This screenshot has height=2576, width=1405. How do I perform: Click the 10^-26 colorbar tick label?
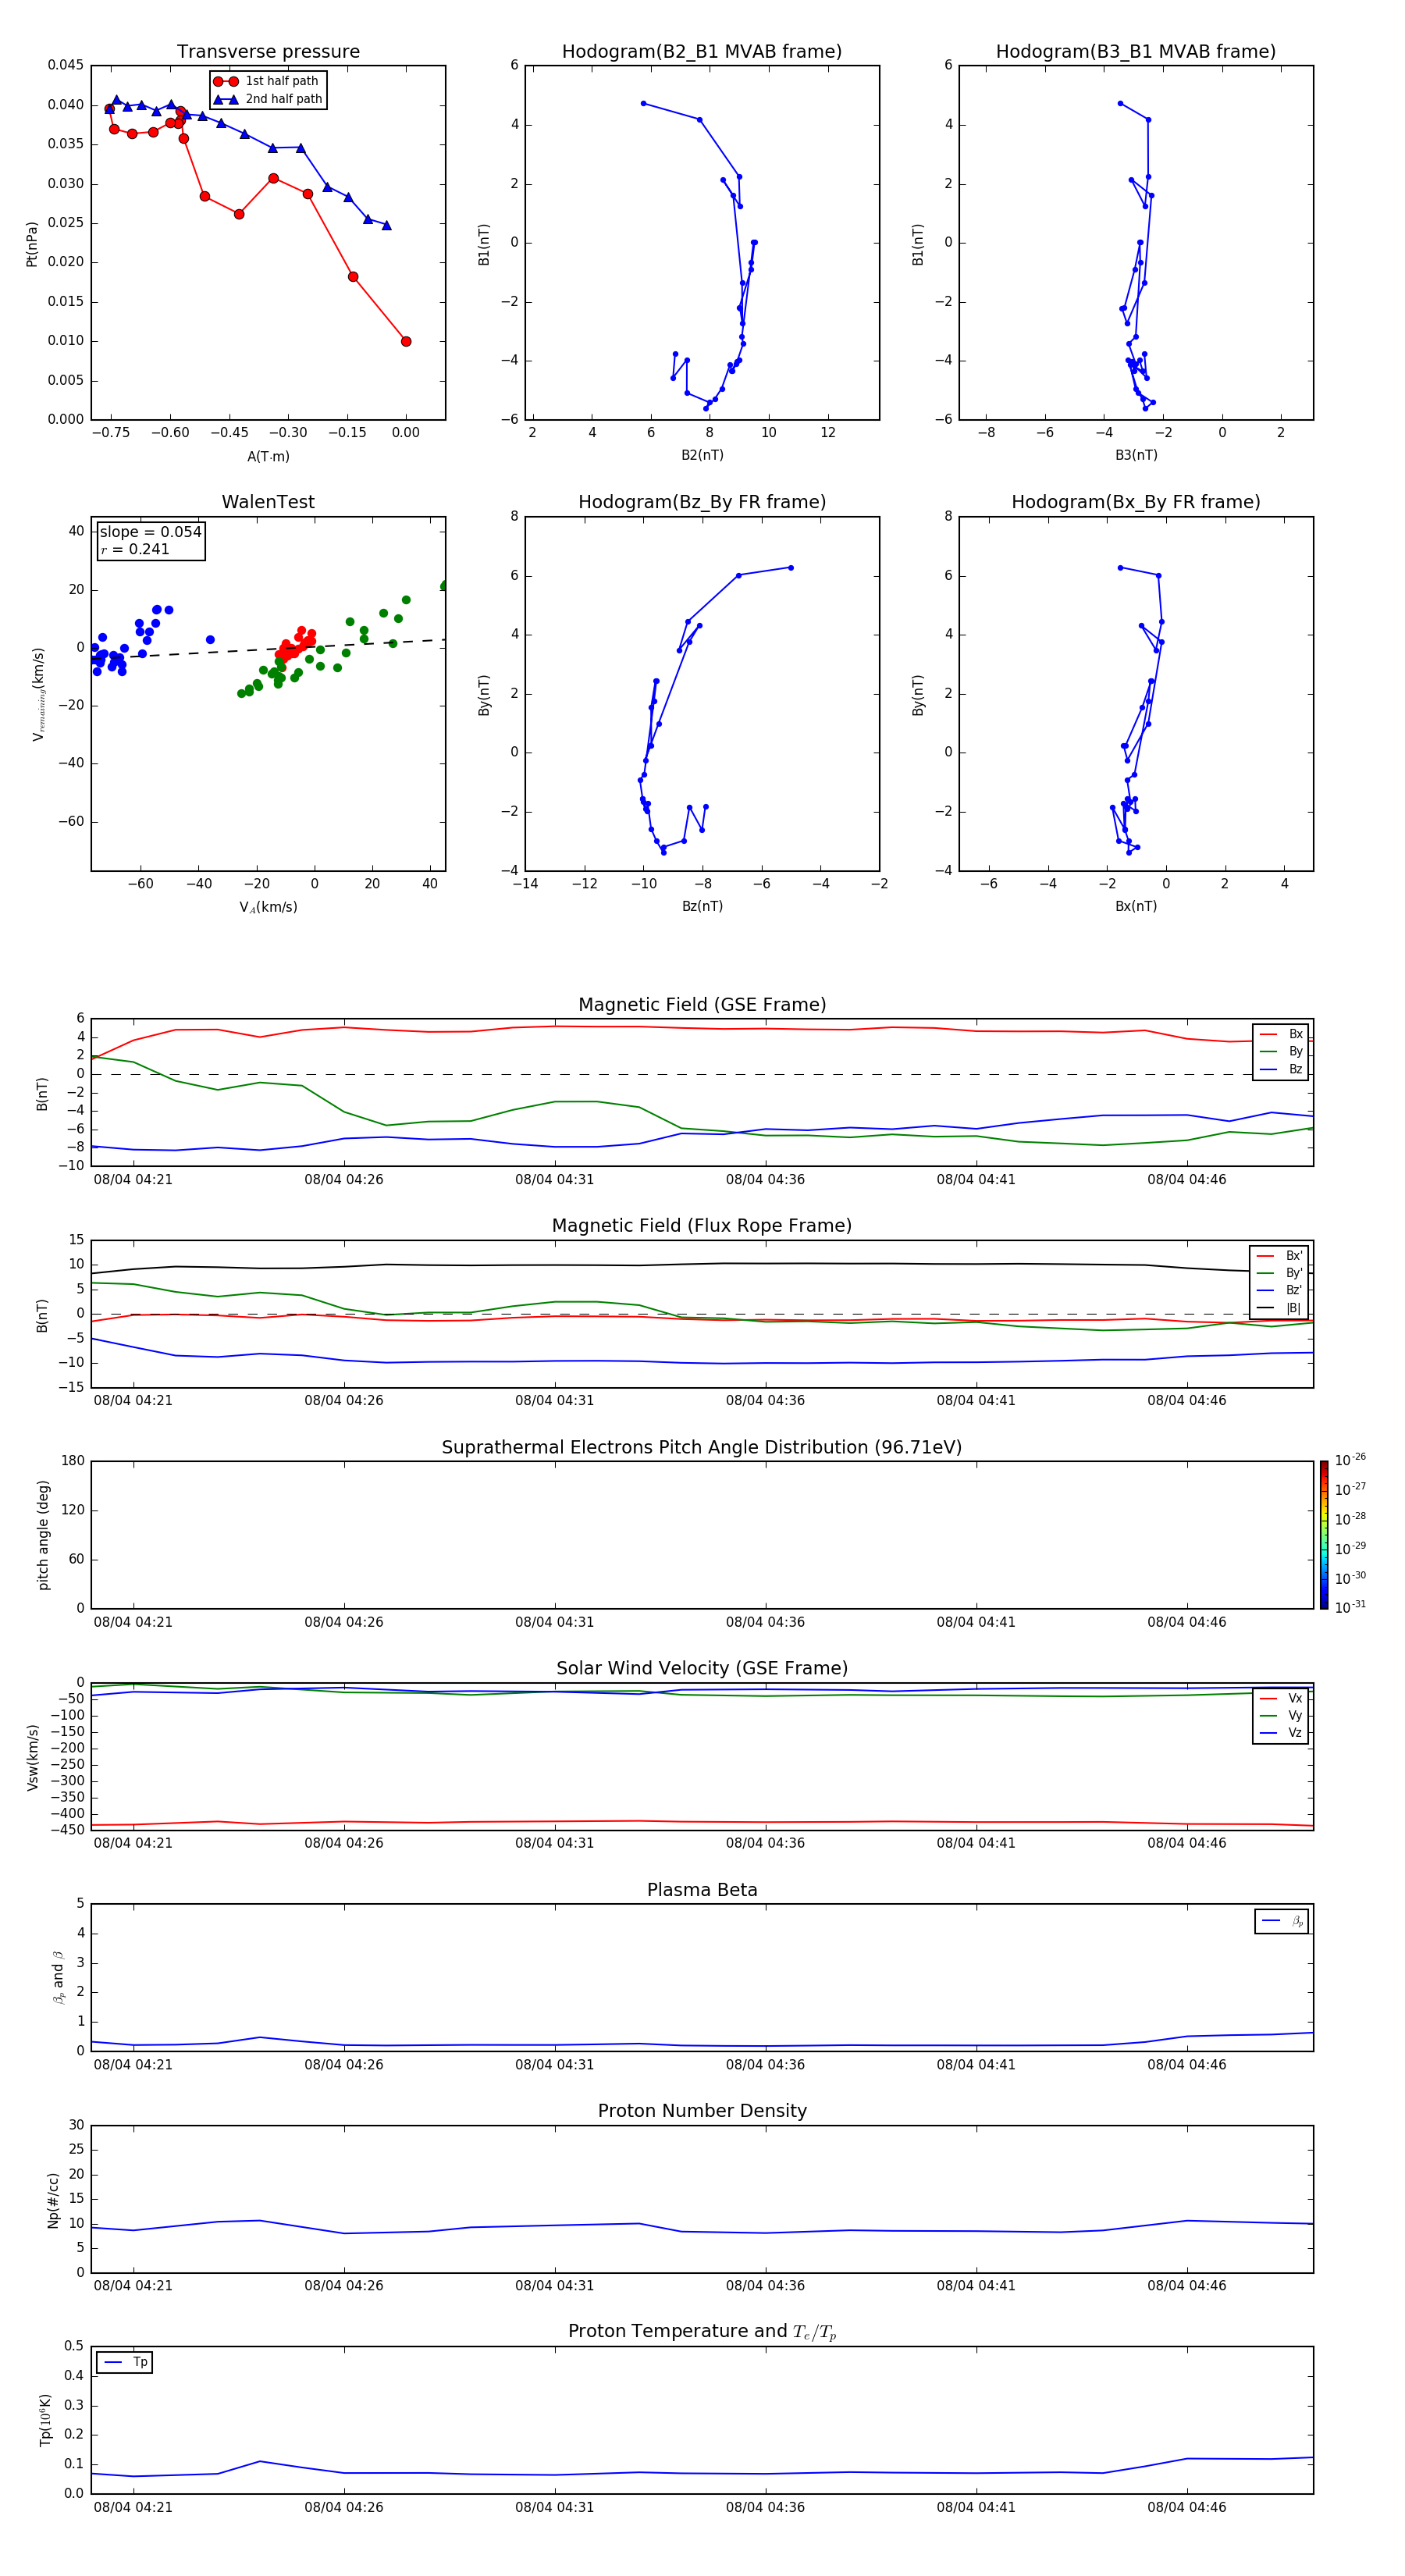pyautogui.click(x=1350, y=1460)
